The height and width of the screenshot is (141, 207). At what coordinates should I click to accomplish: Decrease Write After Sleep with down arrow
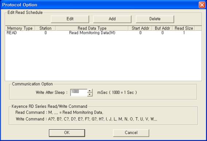pyautogui.click(x=90, y=94)
